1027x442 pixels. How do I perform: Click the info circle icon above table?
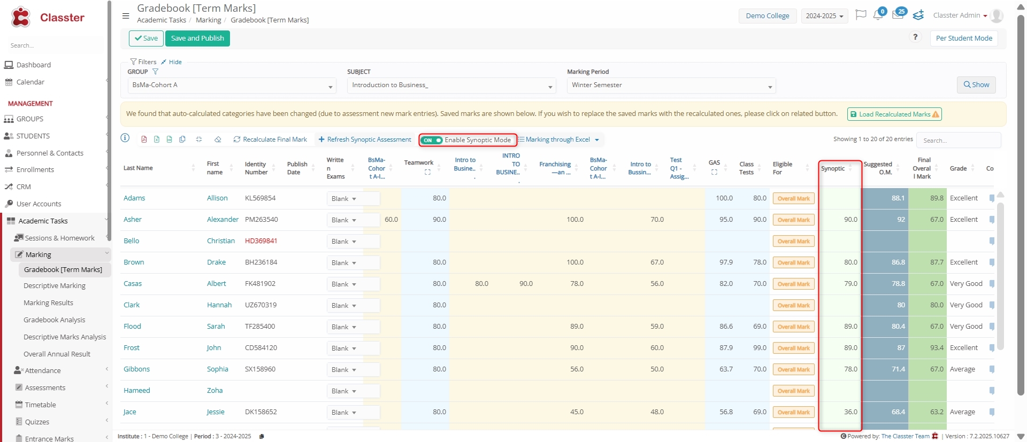(x=125, y=138)
